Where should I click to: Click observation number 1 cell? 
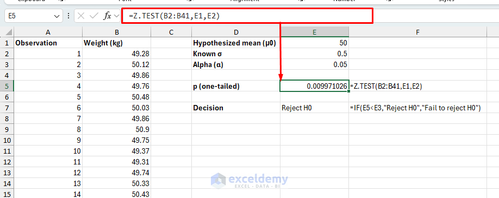48,54
